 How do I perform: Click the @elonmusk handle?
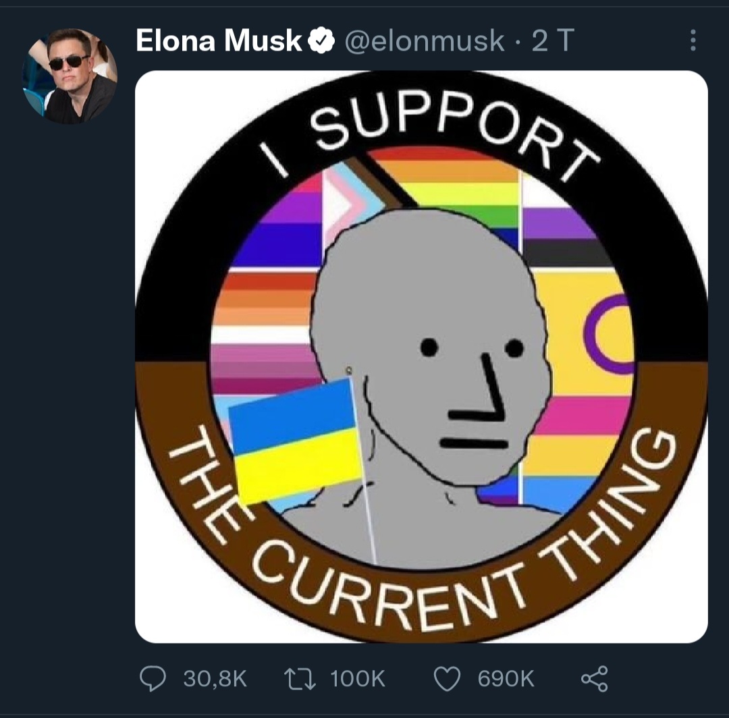pyautogui.click(x=425, y=42)
